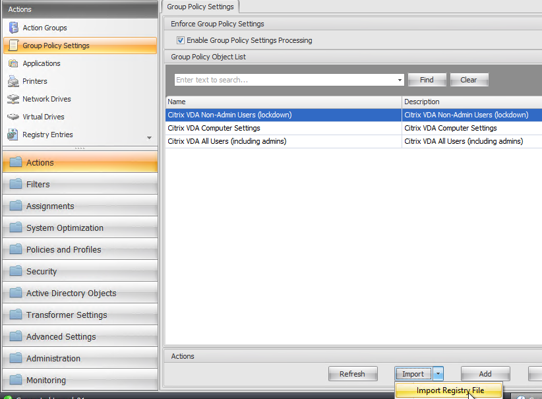
Task: Click the green status icon in status bar
Action: click(x=8, y=398)
